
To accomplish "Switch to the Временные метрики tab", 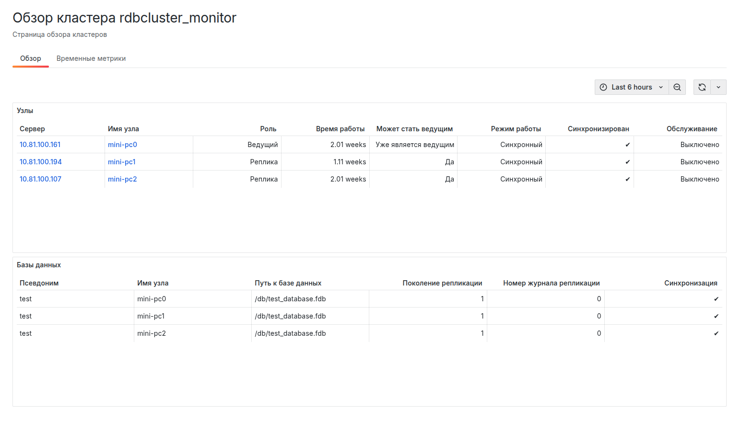I will tap(91, 58).
